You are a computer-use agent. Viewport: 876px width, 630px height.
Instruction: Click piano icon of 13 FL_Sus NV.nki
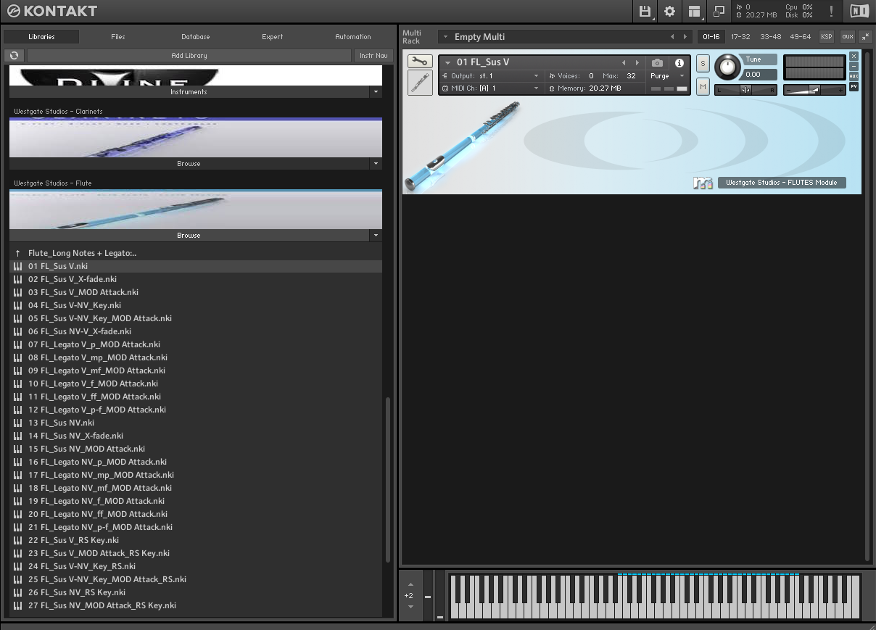tap(17, 423)
